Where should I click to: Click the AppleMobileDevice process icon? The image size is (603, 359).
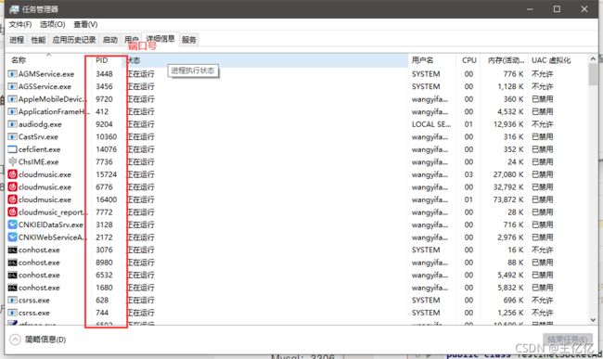pyautogui.click(x=12, y=99)
